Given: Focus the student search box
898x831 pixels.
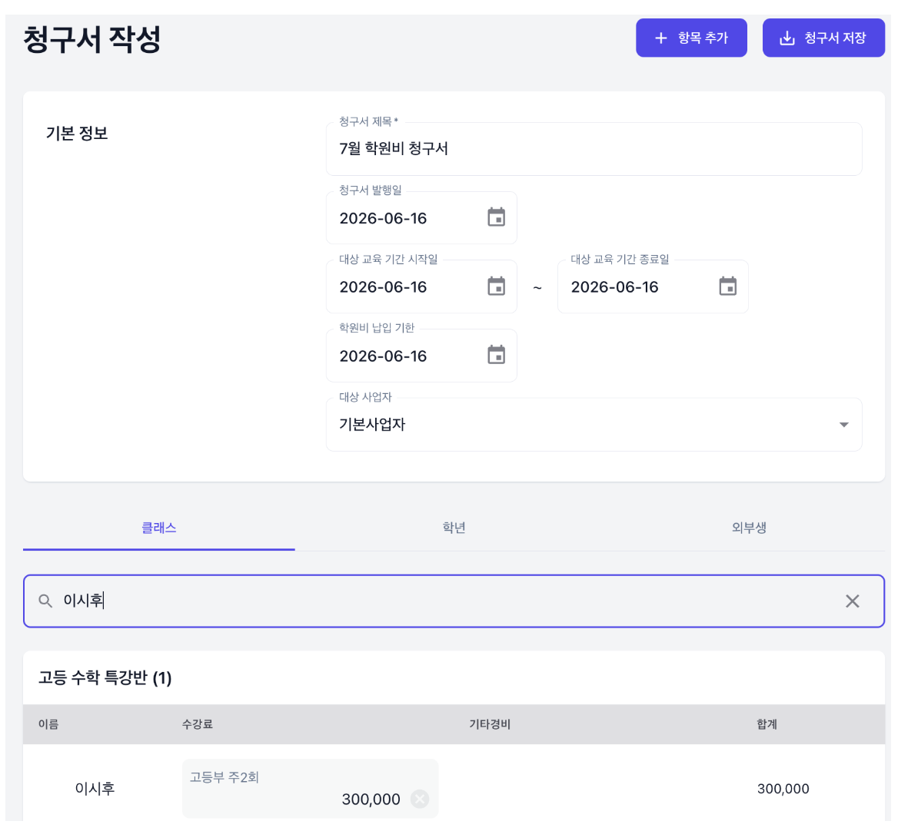Looking at the screenshot, I should pyautogui.click(x=454, y=601).
